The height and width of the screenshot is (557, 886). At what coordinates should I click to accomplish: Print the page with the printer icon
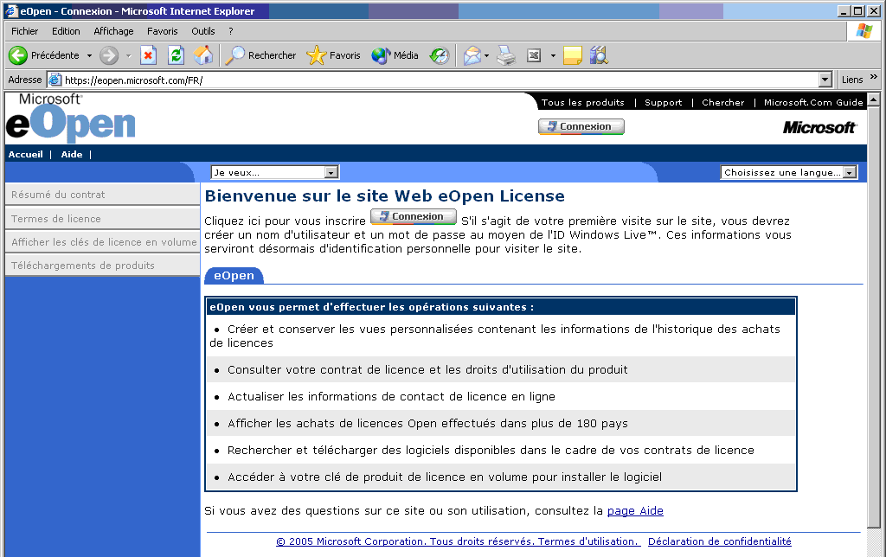click(x=506, y=55)
